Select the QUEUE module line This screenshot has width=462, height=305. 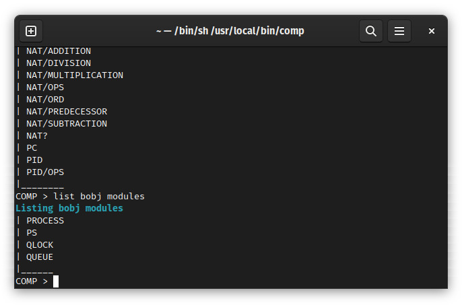(x=40, y=257)
